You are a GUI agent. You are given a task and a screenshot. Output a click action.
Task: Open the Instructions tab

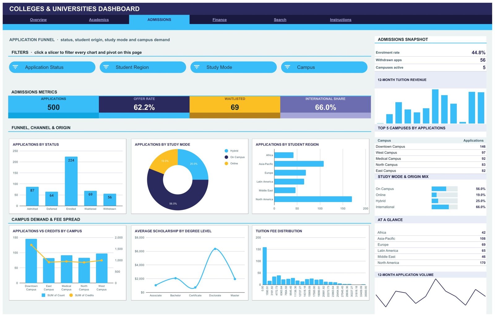341,19
